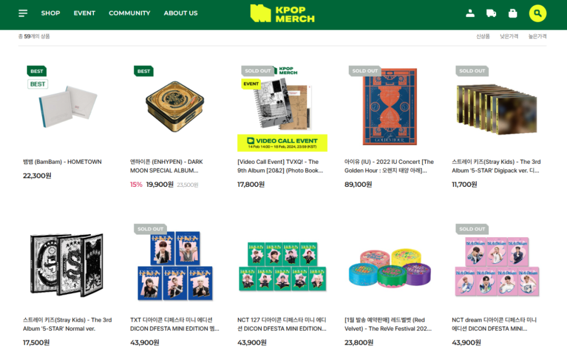Go to KPOP MERCH home logo
Image resolution: width=567 pixels, height=351 pixels.
coord(282,13)
